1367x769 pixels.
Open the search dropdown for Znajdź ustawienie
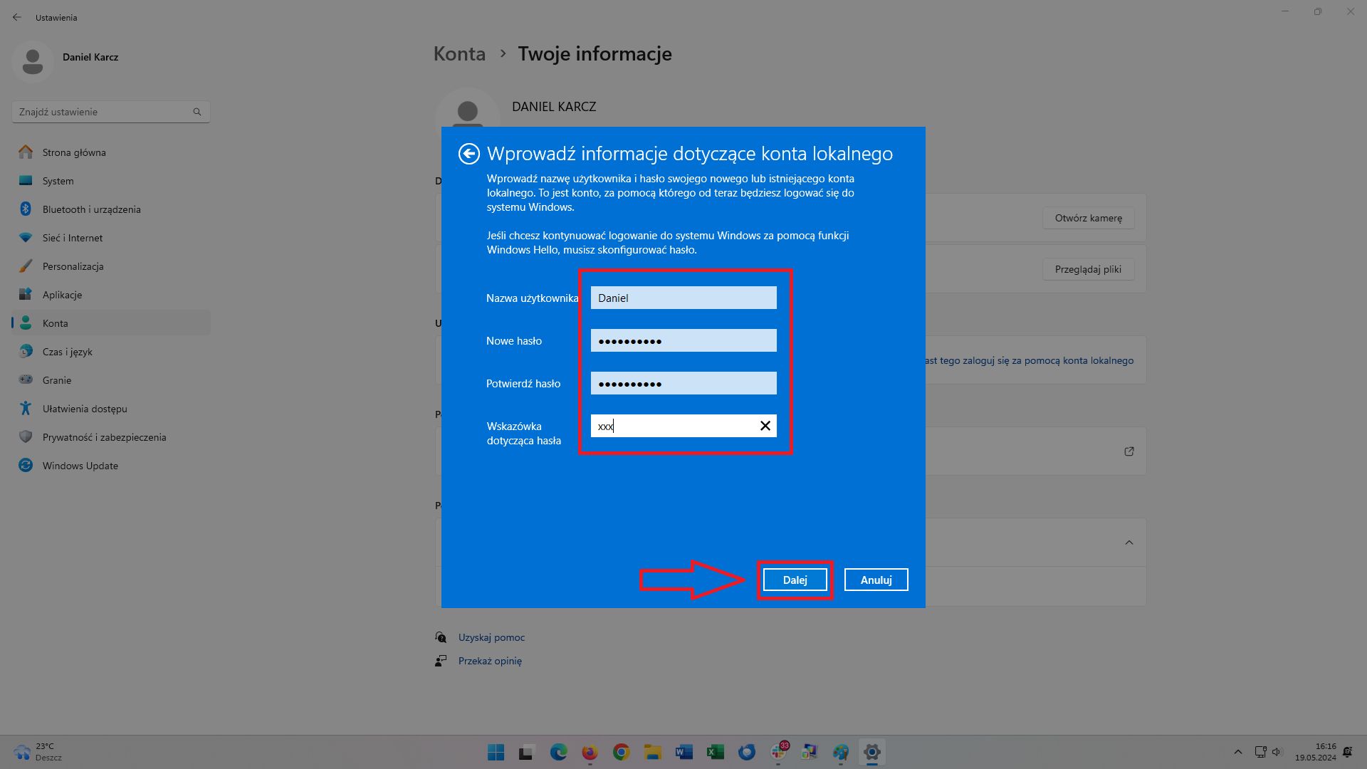coord(197,111)
